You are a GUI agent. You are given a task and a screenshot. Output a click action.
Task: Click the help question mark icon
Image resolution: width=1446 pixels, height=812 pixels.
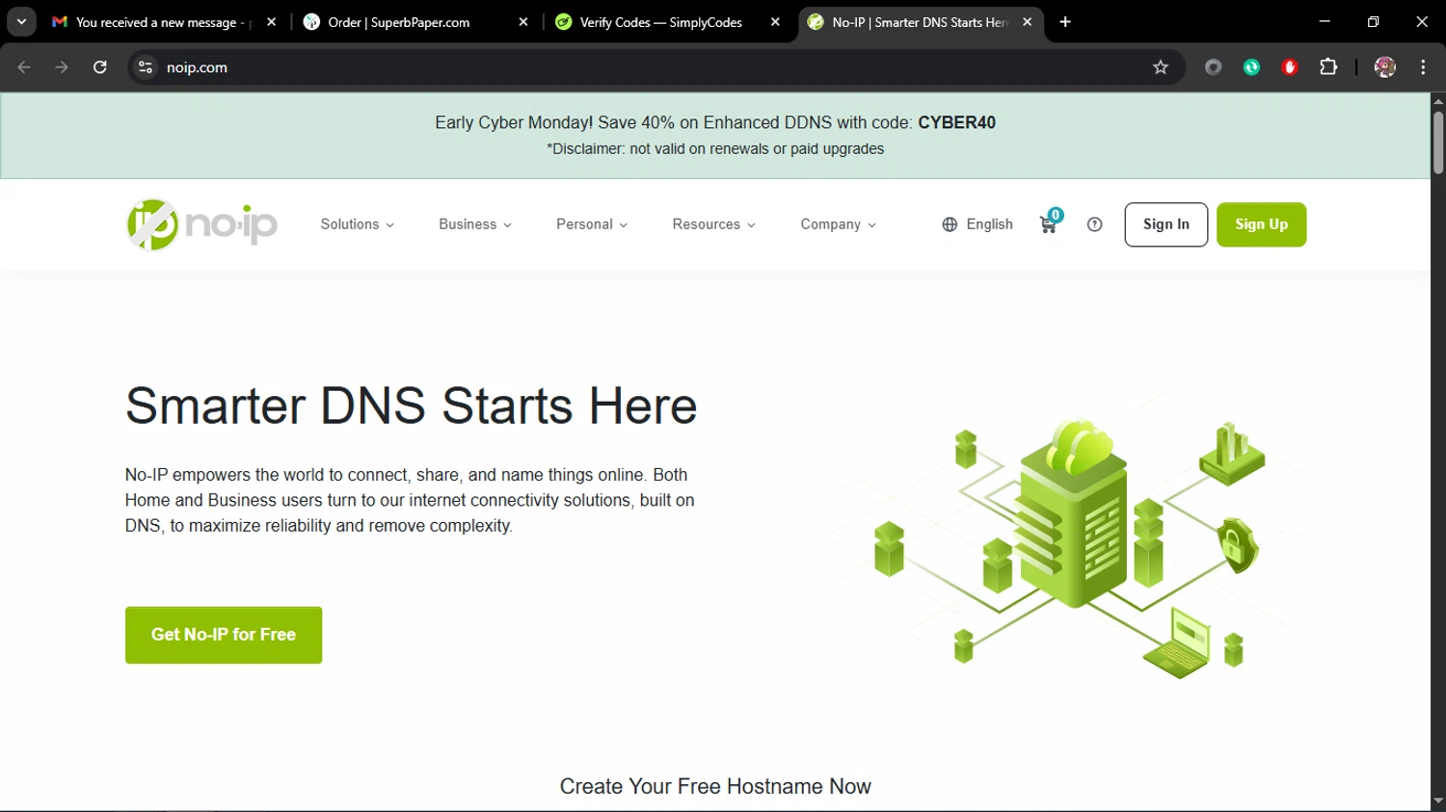(1094, 224)
